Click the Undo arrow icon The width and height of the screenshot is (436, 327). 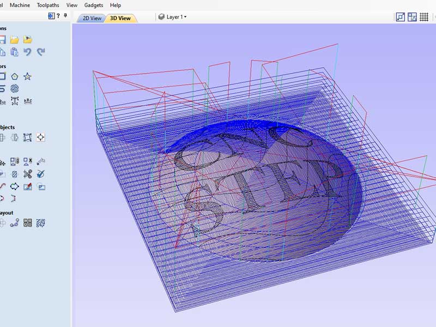[27, 52]
